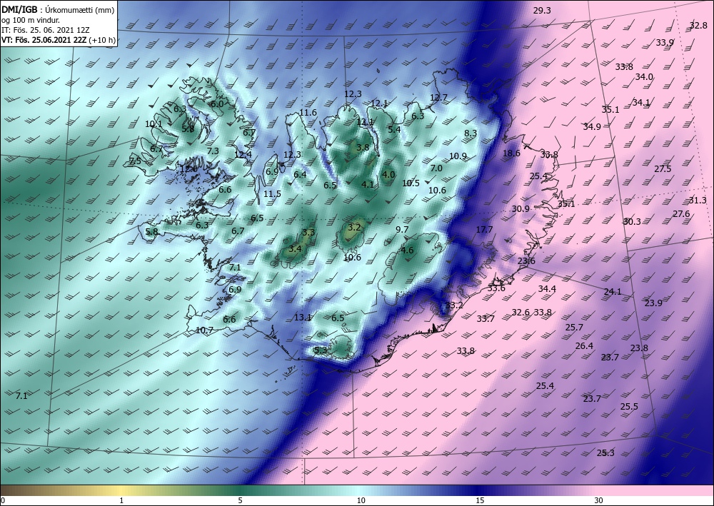
Task: Click the precipitation color scale bar
Action: 357,491
